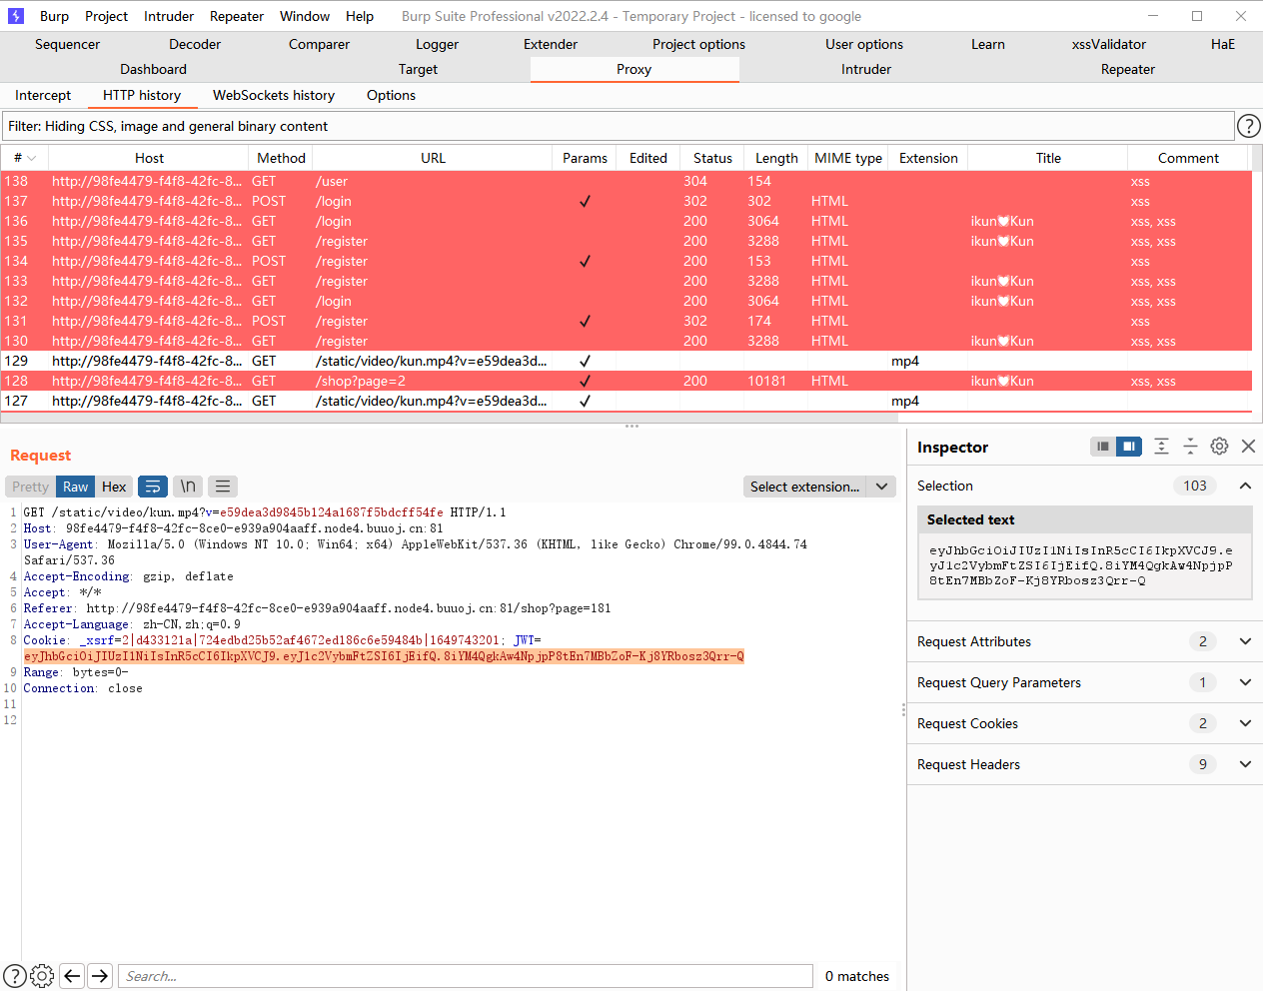The image size is (1263, 991).
Task: Open Inspector settings gear icon
Action: click(1219, 447)
